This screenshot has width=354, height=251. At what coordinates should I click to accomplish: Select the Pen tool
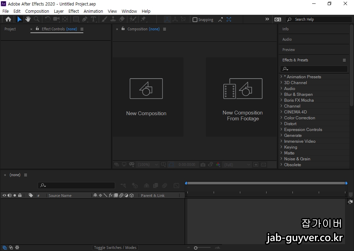(x=85, y=19)
